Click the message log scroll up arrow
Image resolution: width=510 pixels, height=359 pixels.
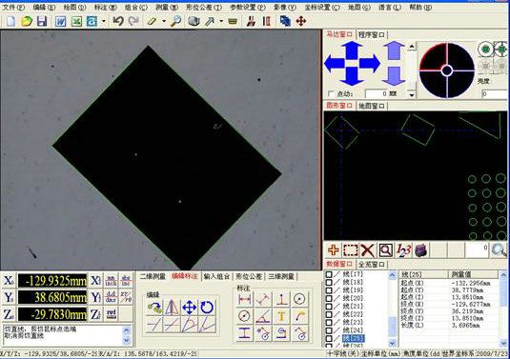[x=127, y=330]
